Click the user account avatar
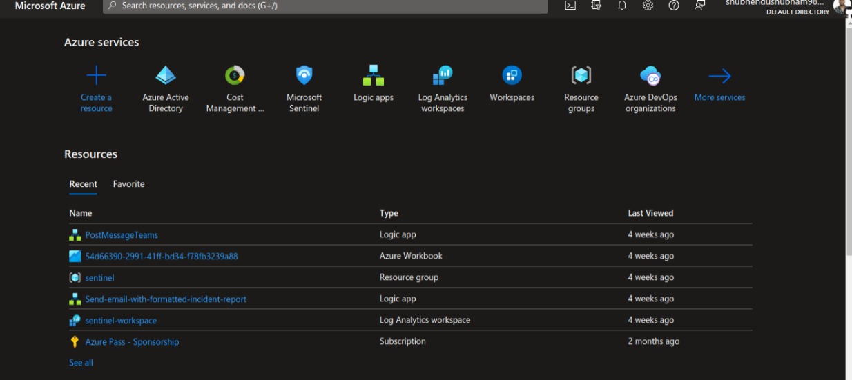This screenshot has height=380, width=852. point(842,6)
